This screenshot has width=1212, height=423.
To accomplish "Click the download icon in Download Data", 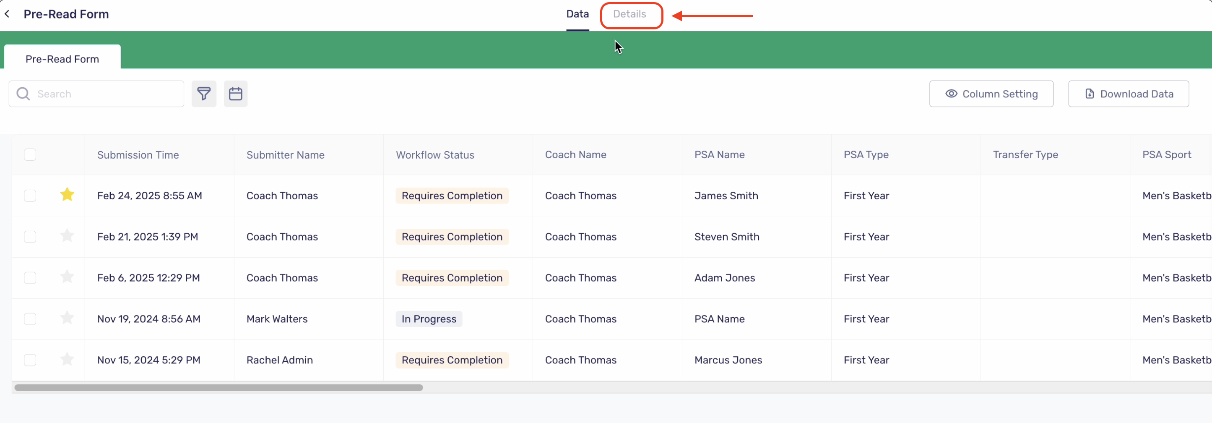I will 1090,94.
